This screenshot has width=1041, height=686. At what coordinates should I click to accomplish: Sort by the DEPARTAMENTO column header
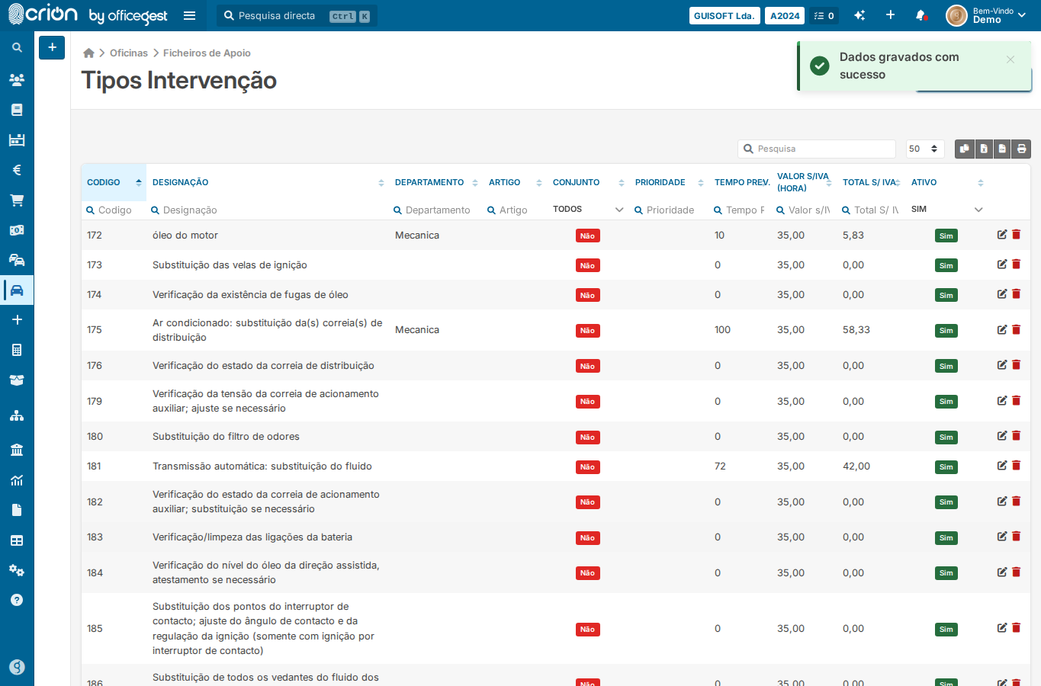tap(435, 182)
